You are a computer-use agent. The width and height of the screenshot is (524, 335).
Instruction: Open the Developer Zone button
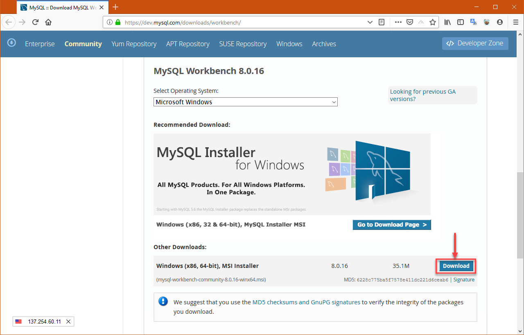tap(475, 43)
